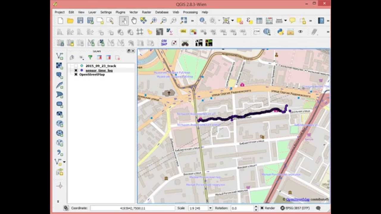Image resolution: width=381 pixels, height=214 pixels.
Task: Toggle the Render checkbox in status bar
Action: [x=262, y=208]
